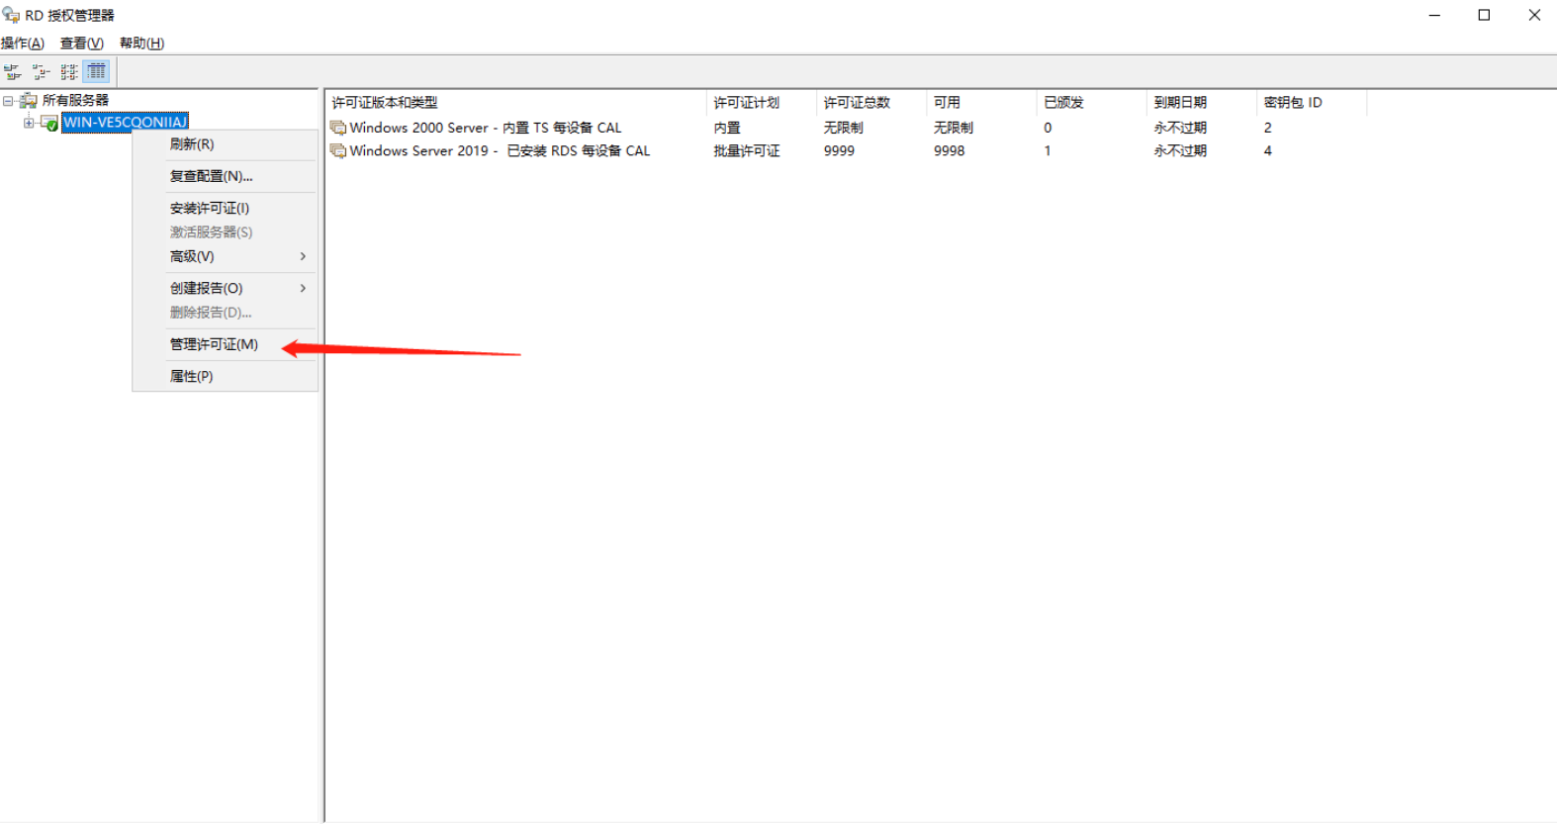Screen dimensions: 1557x824
Task: Sort by the 已颁发 column header
Action: click(1091, 103)
